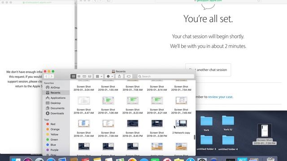Select Screen Shot 2019-01...8.21 AM thumbnail
287x161 pixels.
pos(157,101)
